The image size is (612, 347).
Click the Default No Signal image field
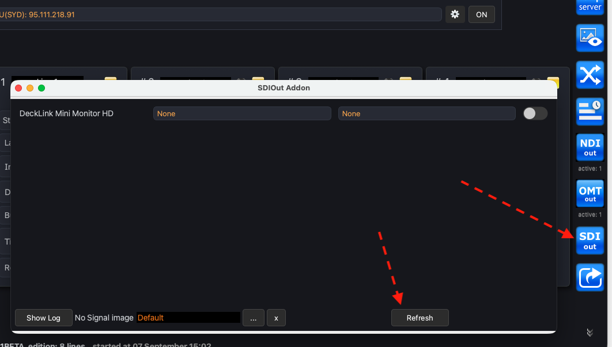188,318
